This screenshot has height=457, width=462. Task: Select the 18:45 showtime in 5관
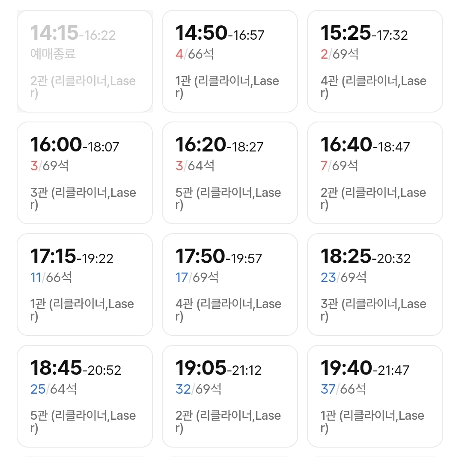[85, 396]
